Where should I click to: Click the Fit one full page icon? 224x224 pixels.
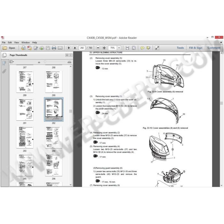tap(133, 48)
